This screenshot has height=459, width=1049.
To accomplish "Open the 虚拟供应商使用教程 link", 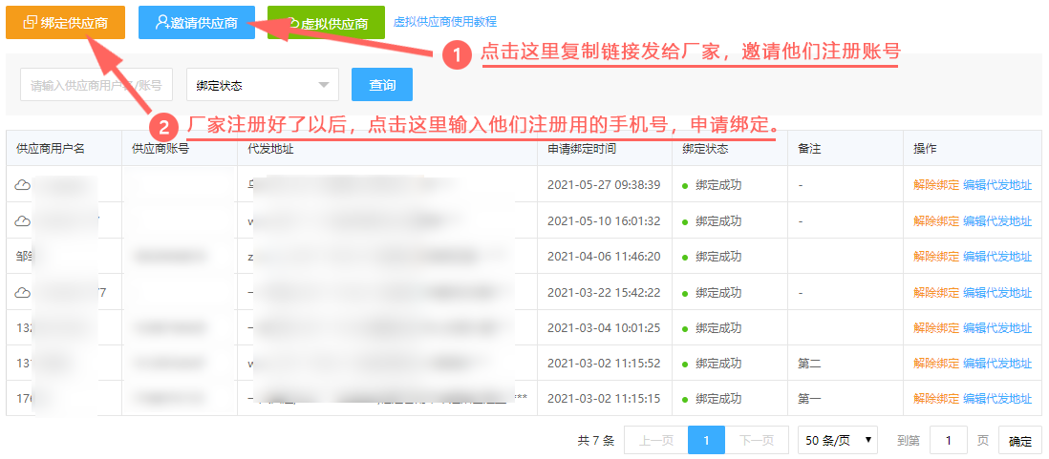I will point(445,22).
